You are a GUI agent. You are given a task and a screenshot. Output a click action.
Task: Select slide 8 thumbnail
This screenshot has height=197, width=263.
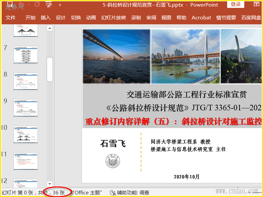click(x=26, y=82)
